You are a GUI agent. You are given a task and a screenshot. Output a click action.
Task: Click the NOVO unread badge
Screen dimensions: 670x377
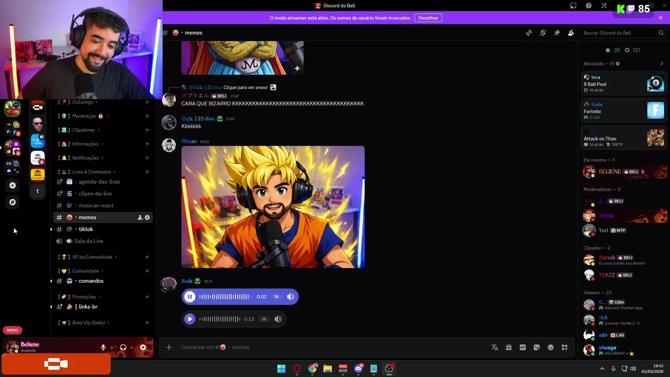[x=13, y=330]
